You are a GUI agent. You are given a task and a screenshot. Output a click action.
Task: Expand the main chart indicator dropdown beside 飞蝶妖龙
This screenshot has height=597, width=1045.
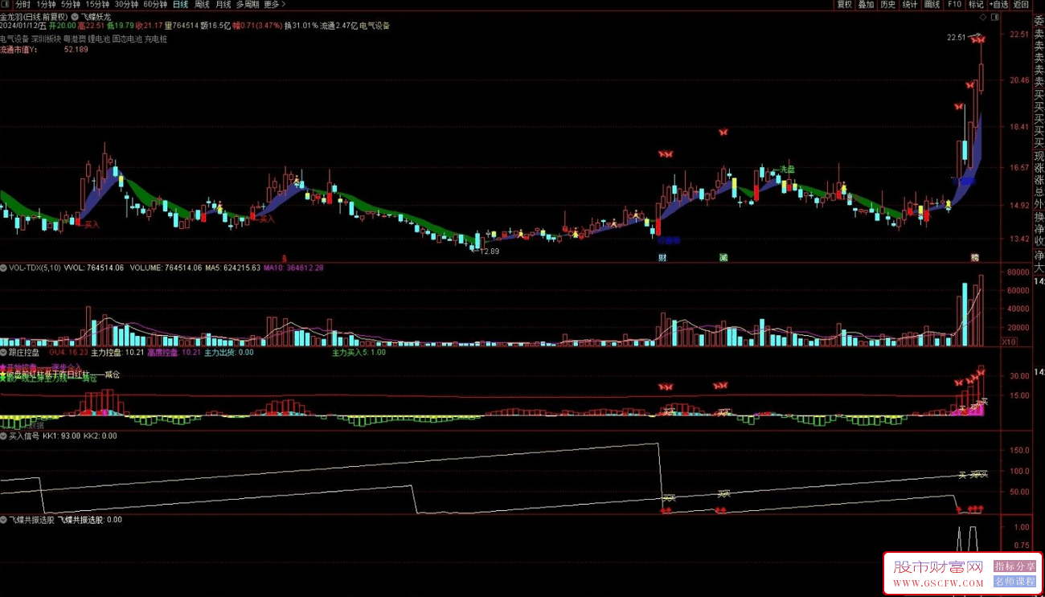point(75,16)
